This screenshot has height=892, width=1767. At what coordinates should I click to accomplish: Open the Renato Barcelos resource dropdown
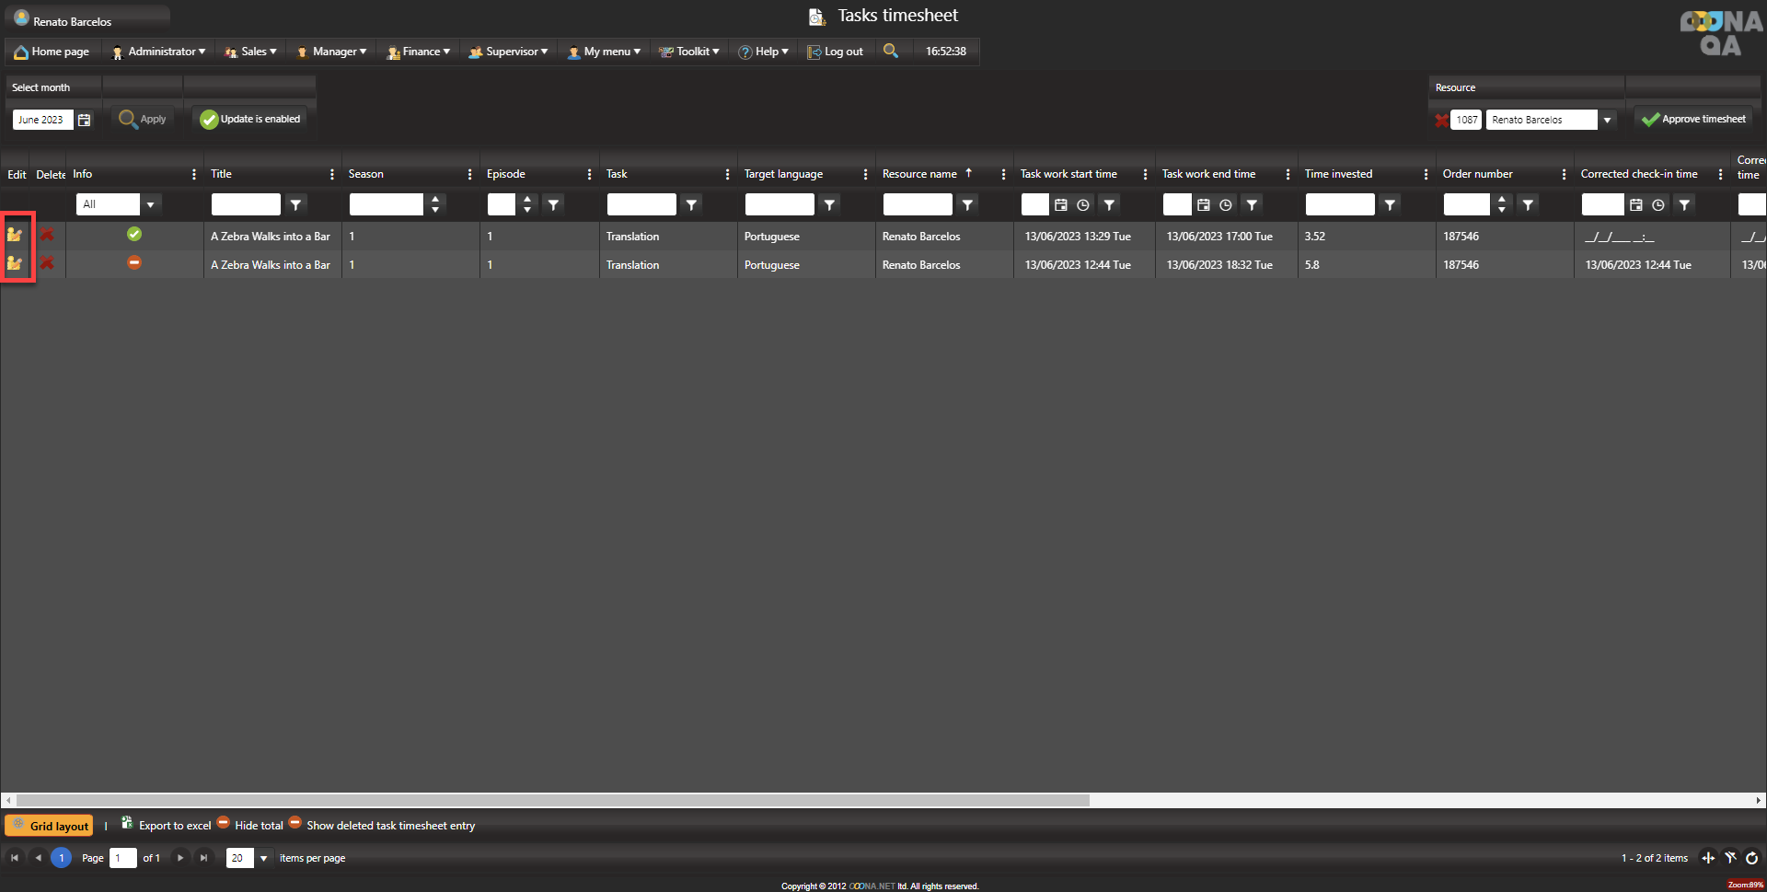click(x=1607, y=120)
